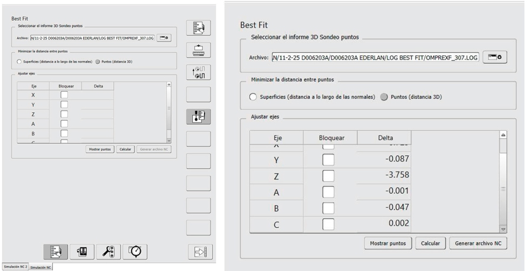Open the report list icon in bottom toolbar
529x271 pixels.
coord(56,252)
